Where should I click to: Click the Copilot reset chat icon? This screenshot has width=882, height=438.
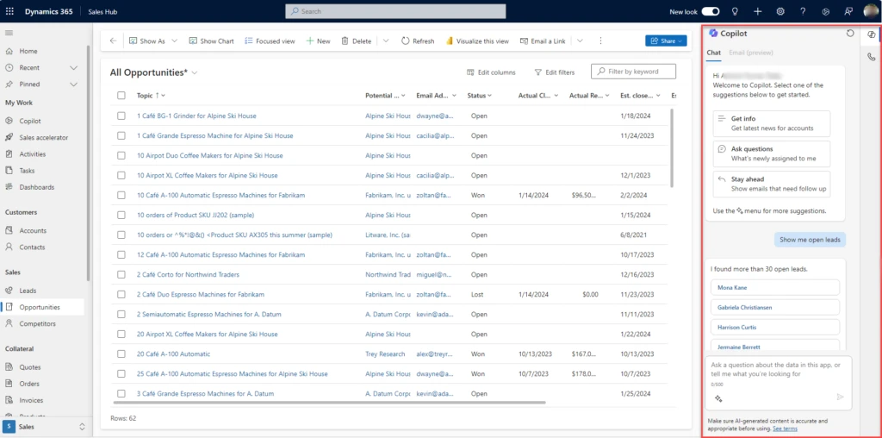coord(850,33)
